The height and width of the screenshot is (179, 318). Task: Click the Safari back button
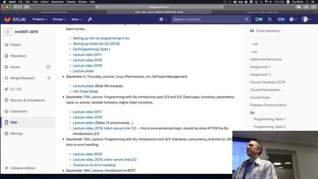pos(15,7)
